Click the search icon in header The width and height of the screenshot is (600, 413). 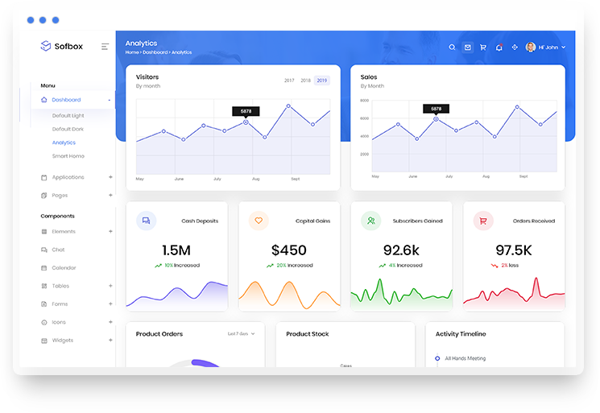(452, 47)
